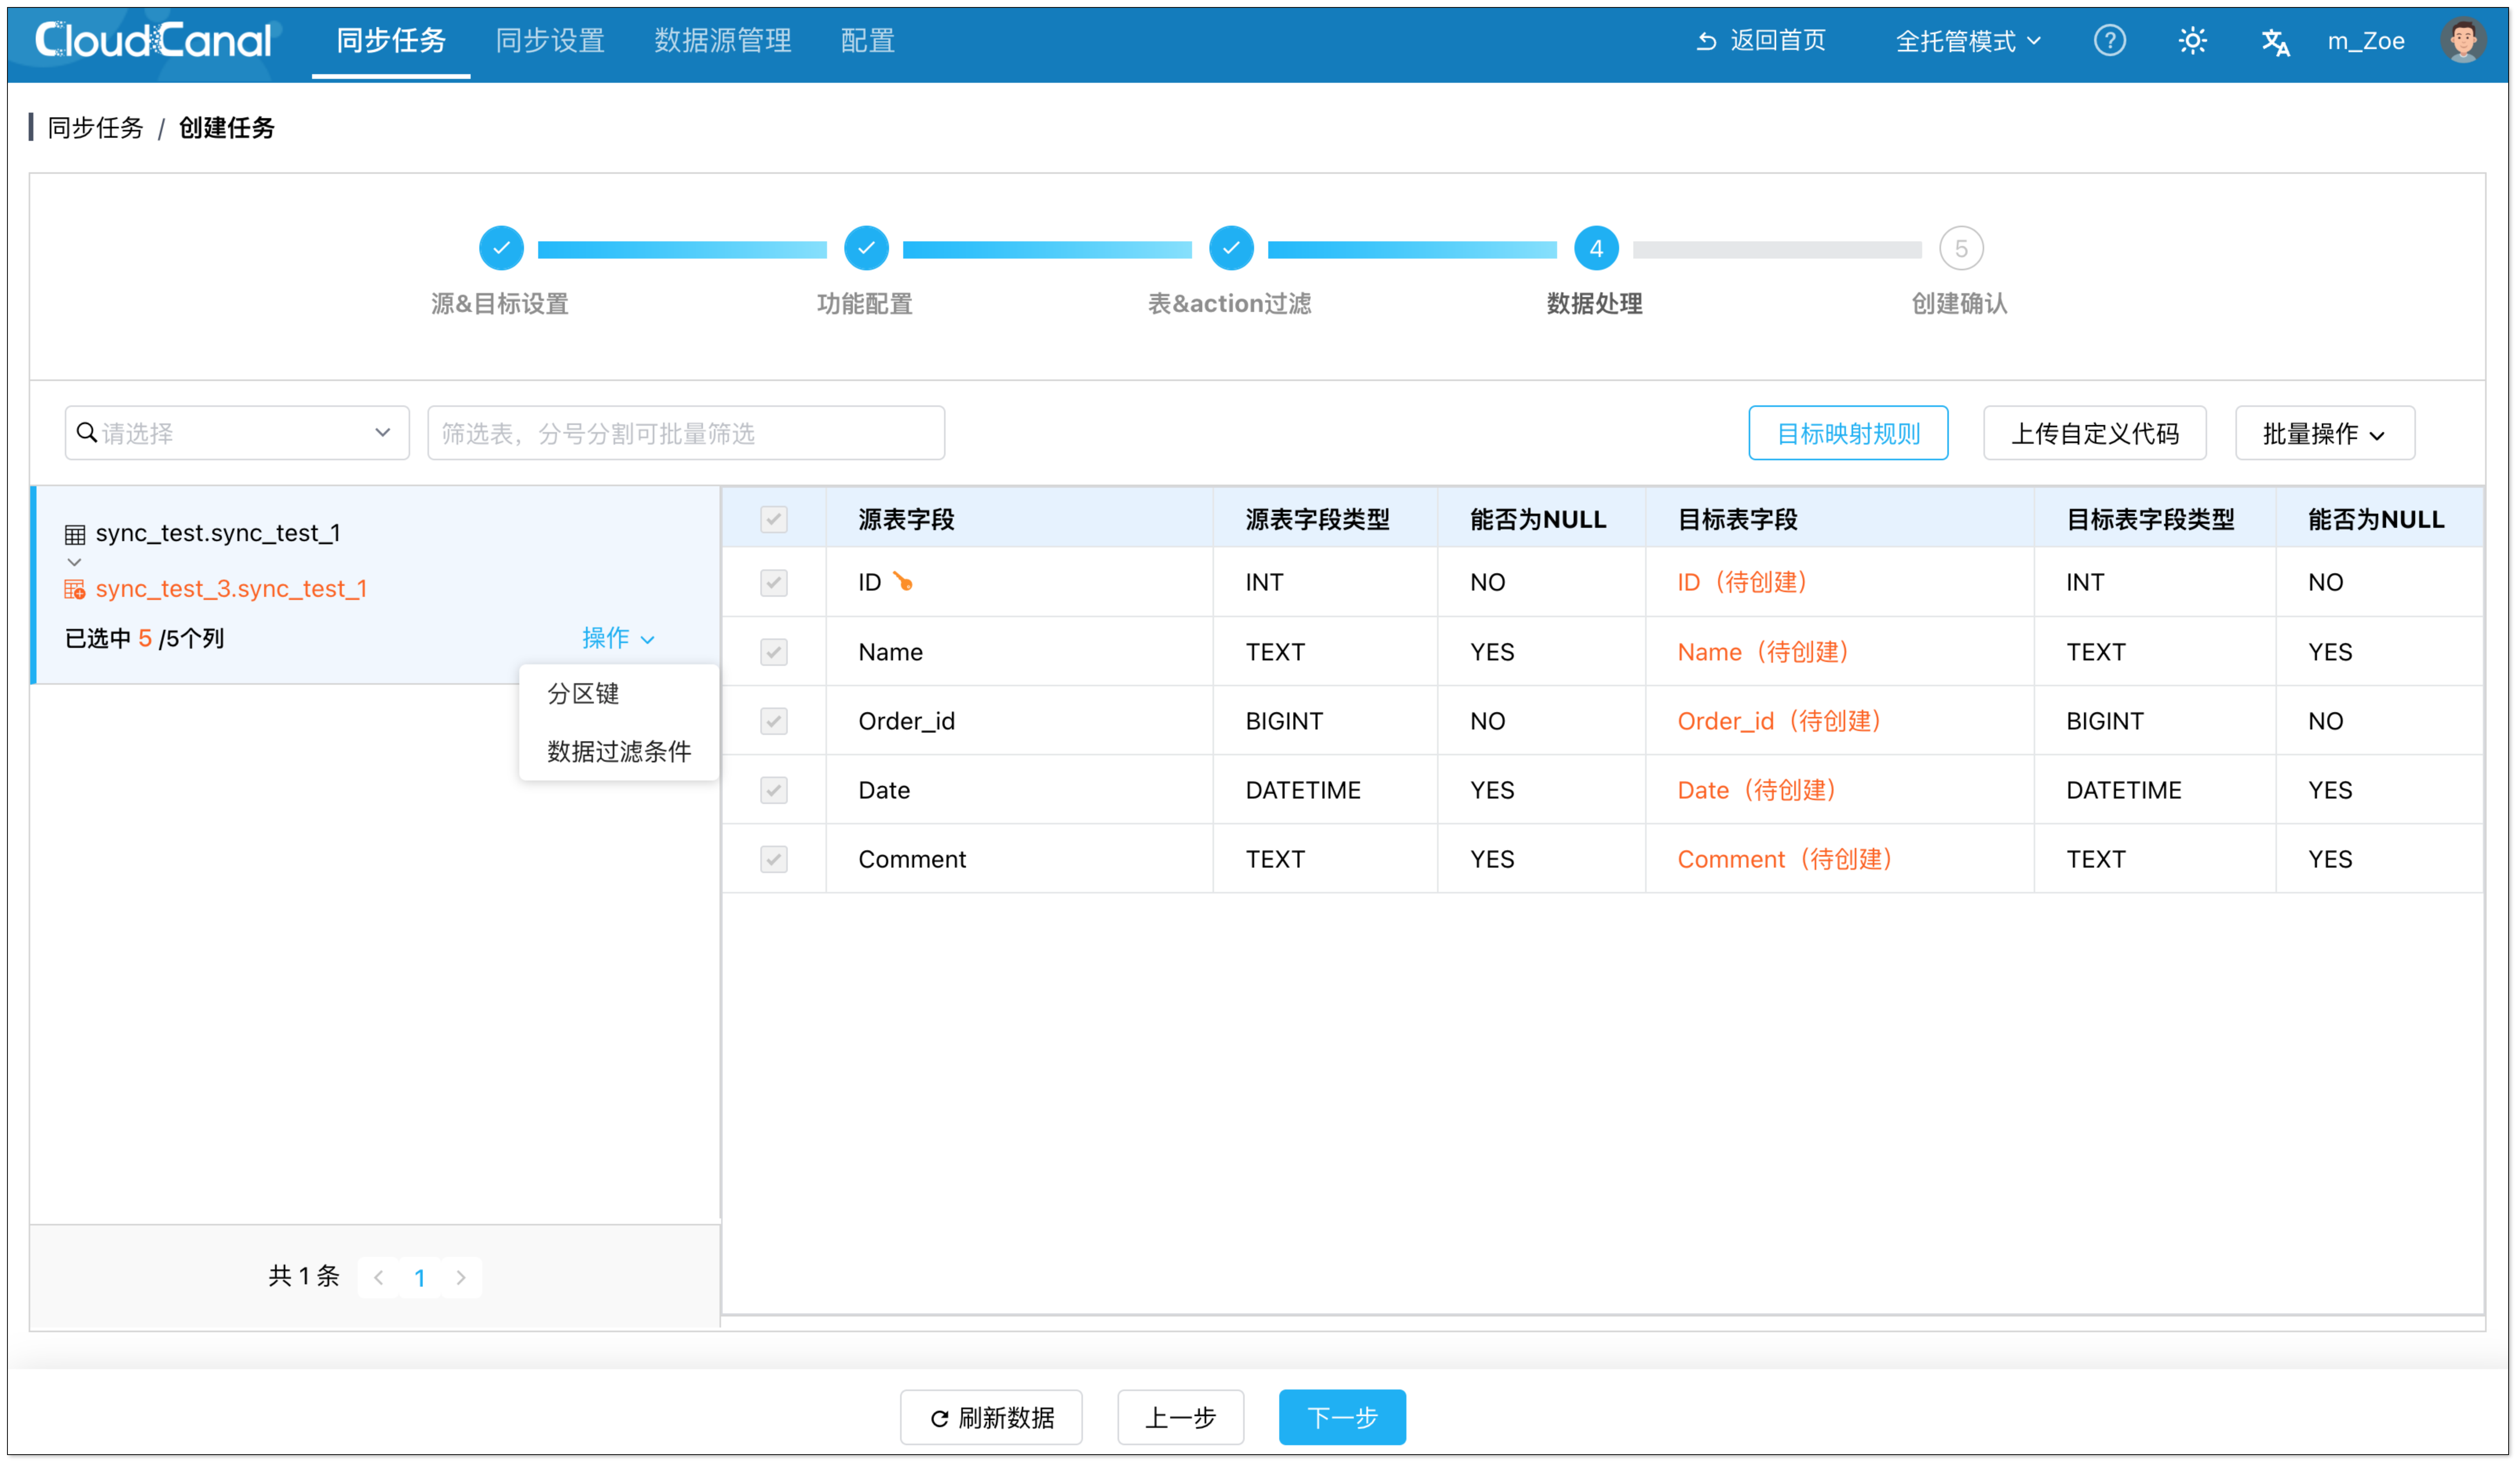Click the help question mark icon
2520x1466 pixels.
coord(2109,41)
